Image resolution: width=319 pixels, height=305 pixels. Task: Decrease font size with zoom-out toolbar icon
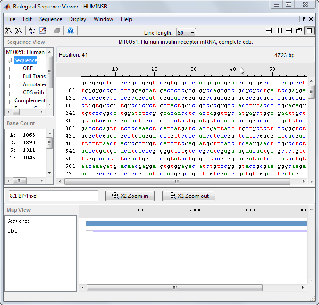[x=19, y=31]
